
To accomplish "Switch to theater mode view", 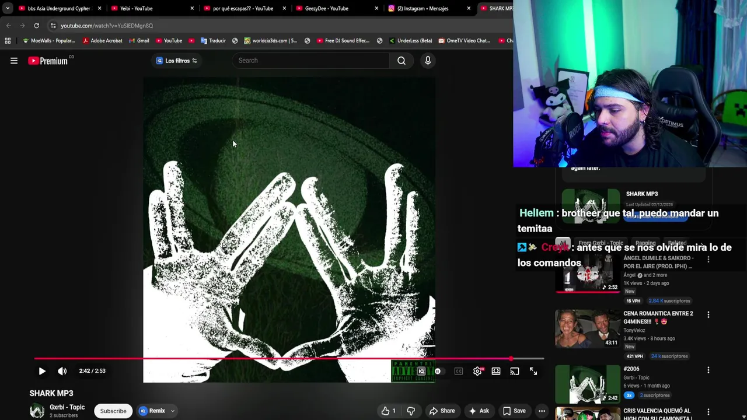I will pyautogui.click(x=496, y=371).
